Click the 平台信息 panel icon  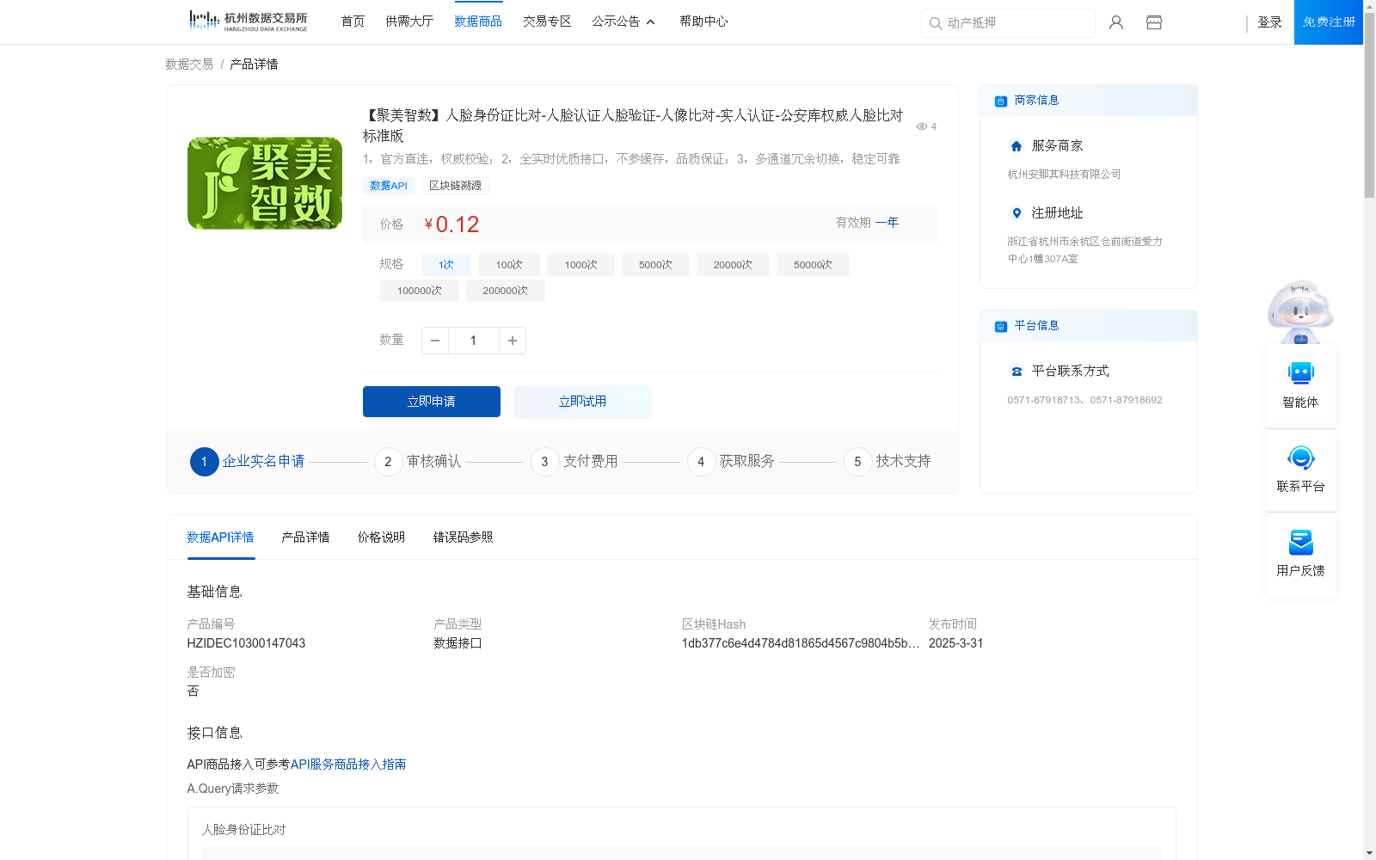[1001, 326]
